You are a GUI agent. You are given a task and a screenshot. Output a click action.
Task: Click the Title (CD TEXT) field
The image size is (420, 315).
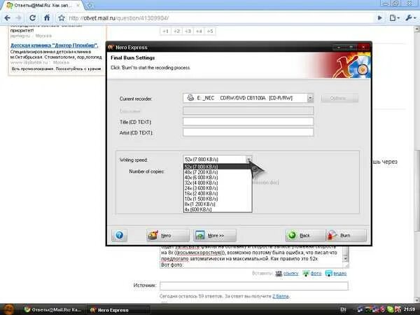click(248, 121)
